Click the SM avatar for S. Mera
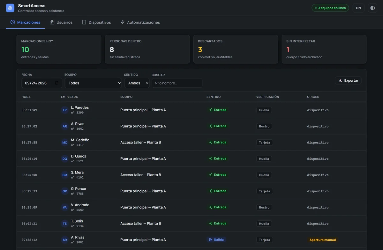The width and height of the screenshot is (383, 250). [x=65, y=175]
